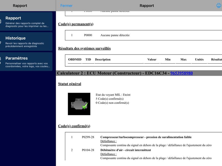Click the OBDMID column header
This screenshot has height=166, width=222.
tap(75, 59)
